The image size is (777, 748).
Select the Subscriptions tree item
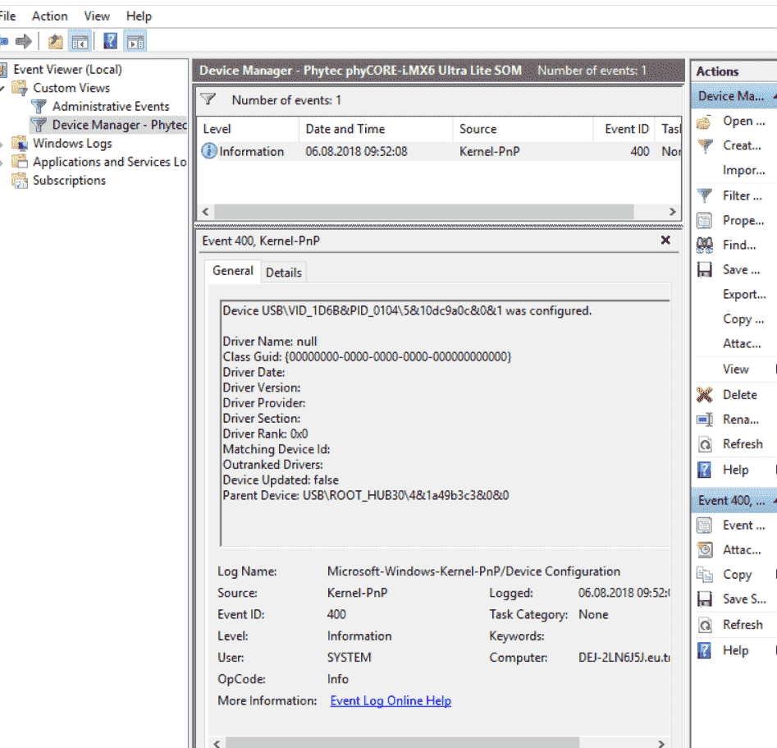pyautogui.click(x=69, y=180)
